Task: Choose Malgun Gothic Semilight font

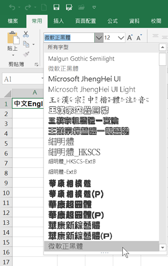Action: click(x=101, y=59)
